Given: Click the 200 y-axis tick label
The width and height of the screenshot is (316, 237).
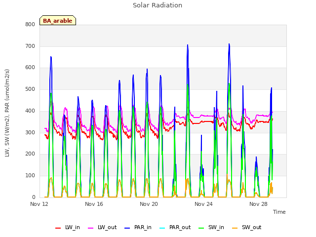Looking at the screenshot, I should pos(30,154).
